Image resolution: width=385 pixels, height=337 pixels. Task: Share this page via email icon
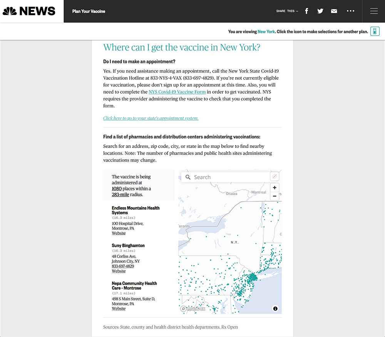tap(334, 11)
